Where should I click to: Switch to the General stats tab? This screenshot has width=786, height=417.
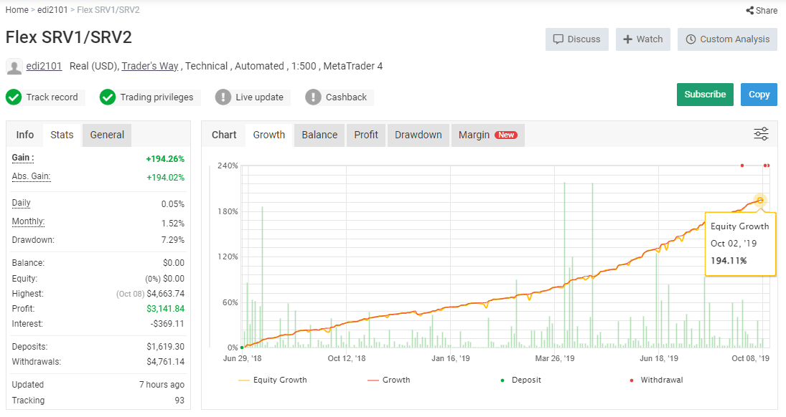coord(107,135)
